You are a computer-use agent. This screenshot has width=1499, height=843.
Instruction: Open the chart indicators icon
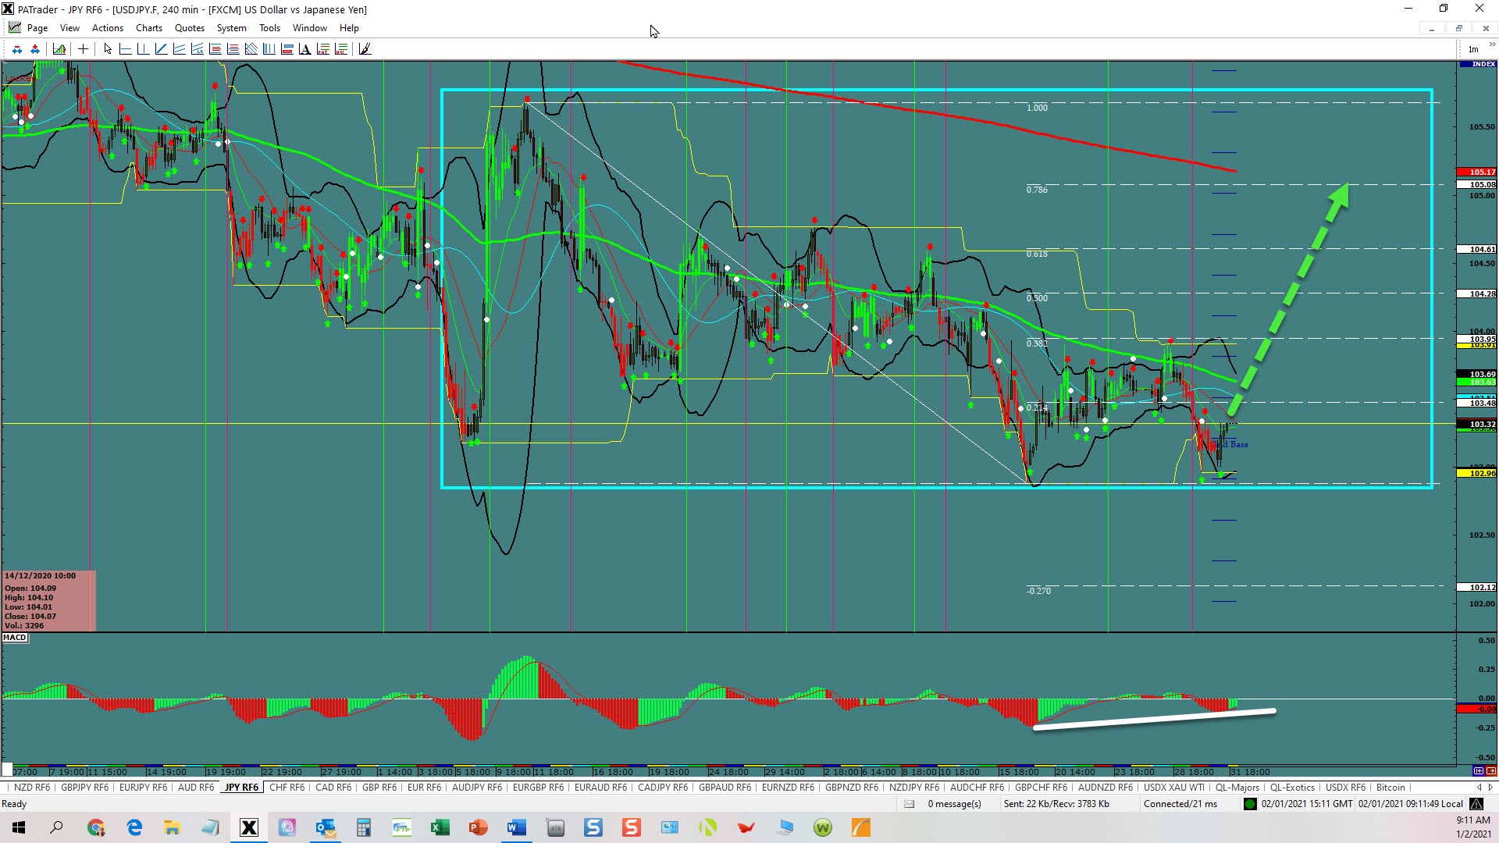(59, 49)
